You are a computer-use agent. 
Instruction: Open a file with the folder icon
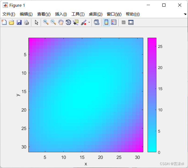(x=12, y=22)
